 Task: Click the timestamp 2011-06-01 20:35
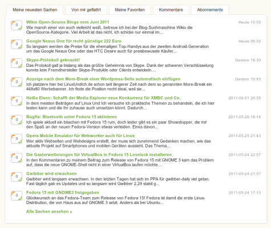(x=245, y=98)
